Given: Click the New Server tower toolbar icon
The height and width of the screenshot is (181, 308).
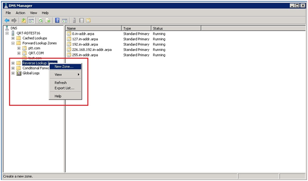Looking at the screenshot, I should pos(74,21).
